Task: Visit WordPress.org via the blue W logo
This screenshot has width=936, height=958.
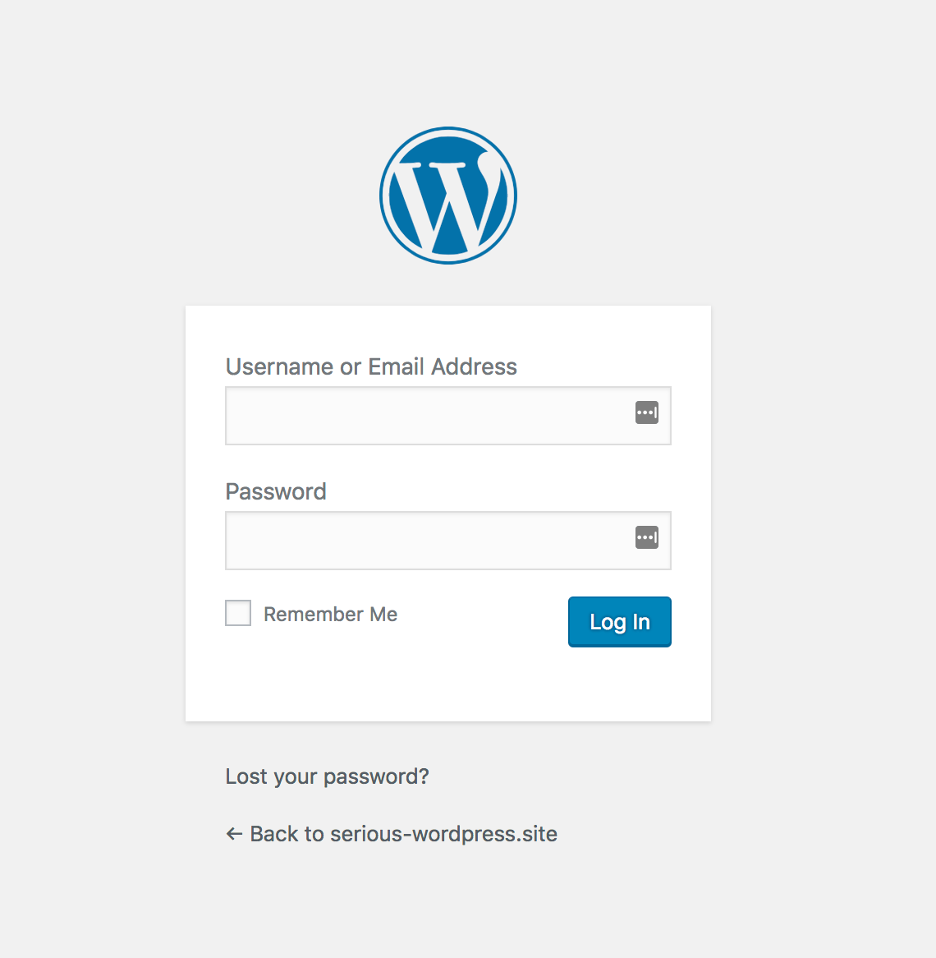Action: click(448, 196)
